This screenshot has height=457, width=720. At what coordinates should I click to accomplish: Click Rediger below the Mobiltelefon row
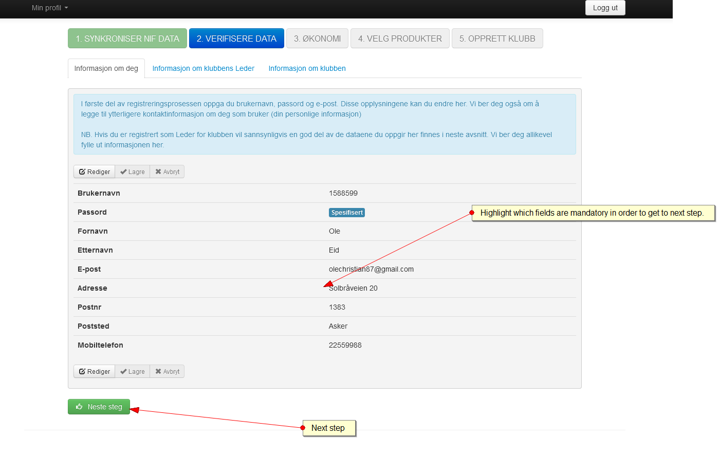pyautogui.click(x=95, y=371)
